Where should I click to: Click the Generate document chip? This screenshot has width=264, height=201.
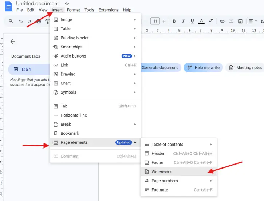coord(161,68)
